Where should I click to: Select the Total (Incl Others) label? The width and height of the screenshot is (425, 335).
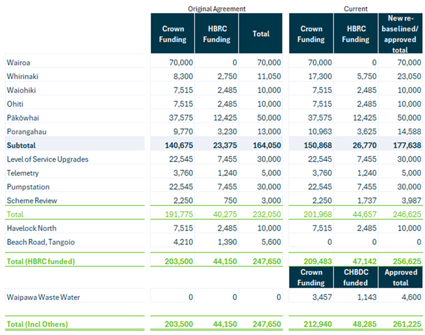37,324
